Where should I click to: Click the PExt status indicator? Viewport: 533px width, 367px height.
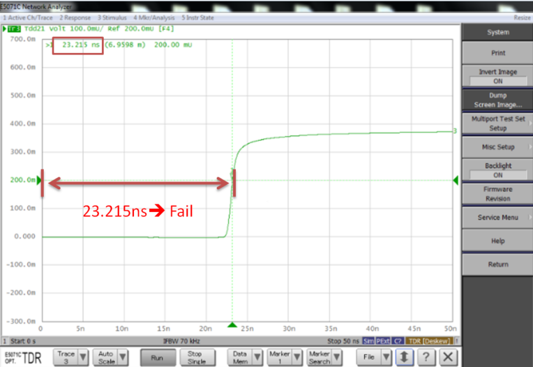click(383, 340)
